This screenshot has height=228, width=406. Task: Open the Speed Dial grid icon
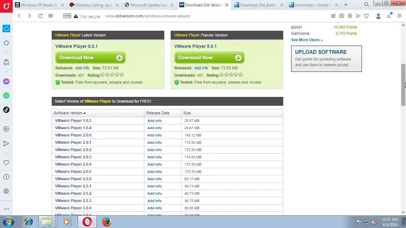pos(50,16)
